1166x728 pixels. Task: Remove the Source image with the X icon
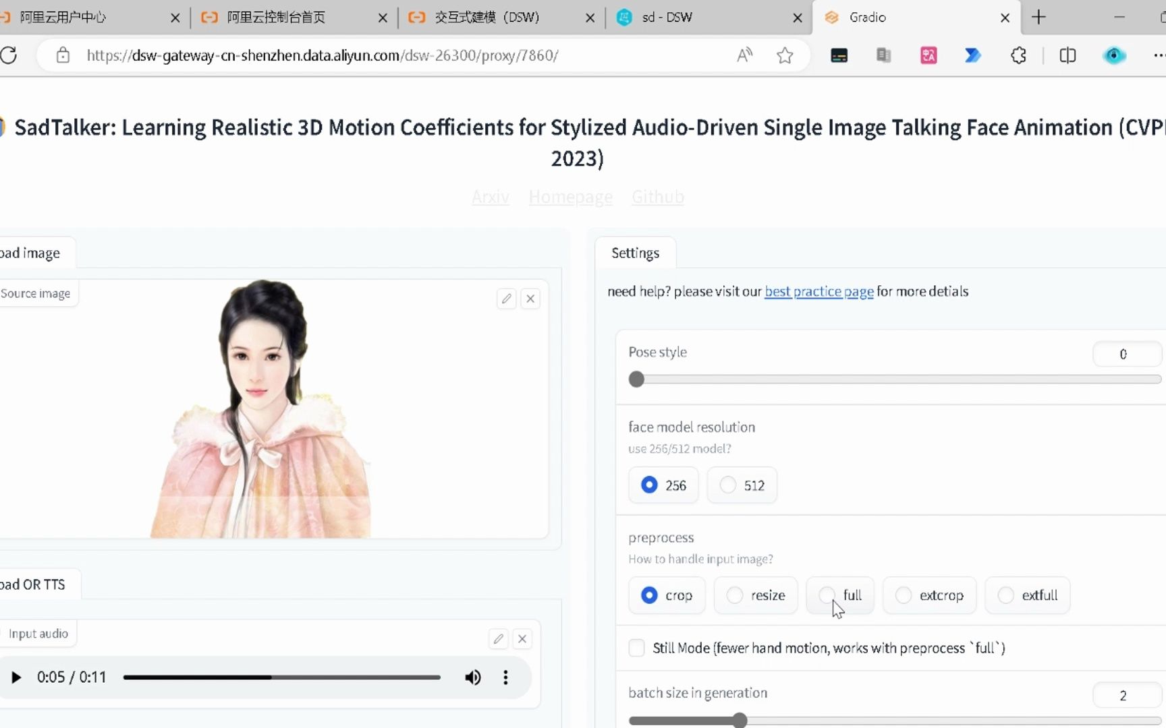tap(531, 299)
